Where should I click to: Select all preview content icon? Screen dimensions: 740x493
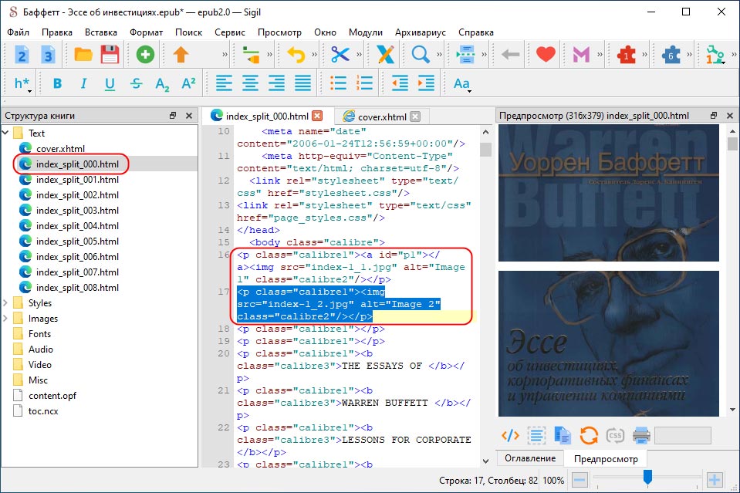[x=536, y=435]
